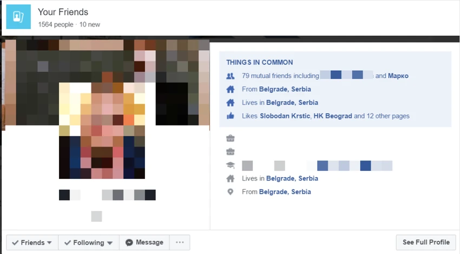Click the thumbs-up Likes icon

[x=231, y=116]
